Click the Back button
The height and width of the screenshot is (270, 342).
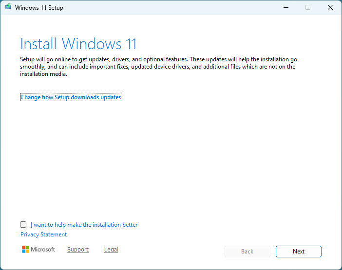tap(247, 252)
